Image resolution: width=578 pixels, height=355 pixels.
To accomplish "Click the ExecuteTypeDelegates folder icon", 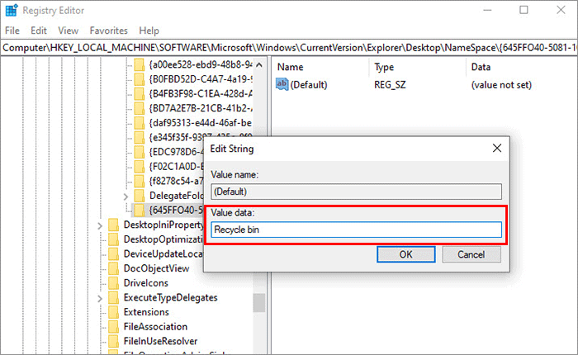I will (114, 297).
